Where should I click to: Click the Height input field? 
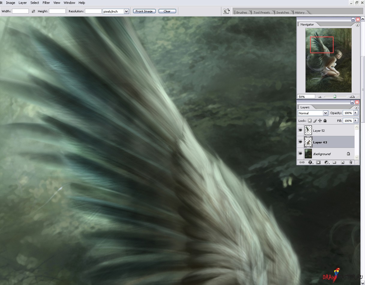(57, 11)
